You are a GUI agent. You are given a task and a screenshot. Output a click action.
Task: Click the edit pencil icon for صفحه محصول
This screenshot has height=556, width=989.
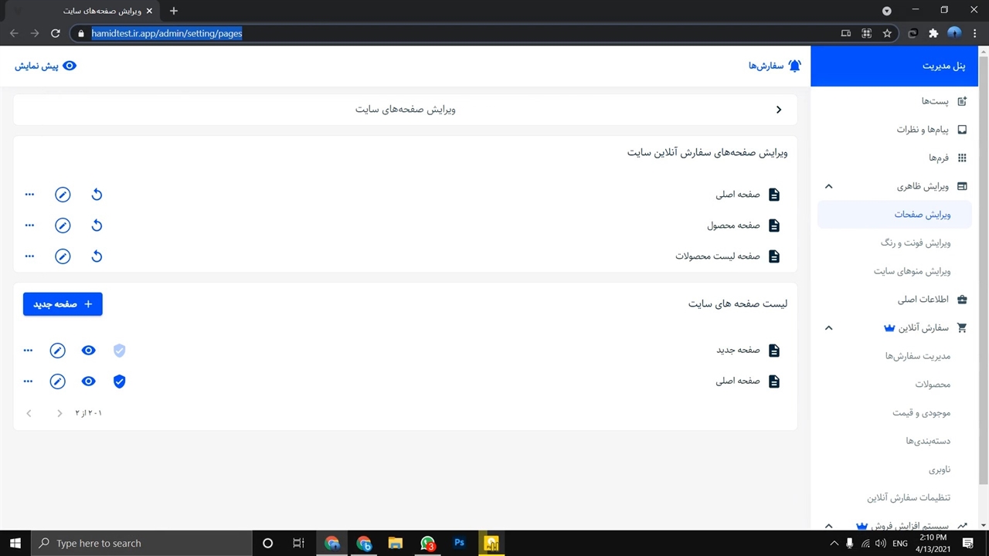63,225
